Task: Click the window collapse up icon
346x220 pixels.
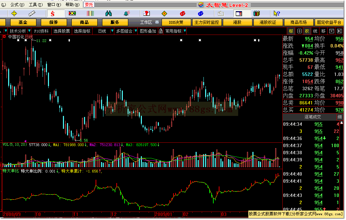Action: point(332,31)
